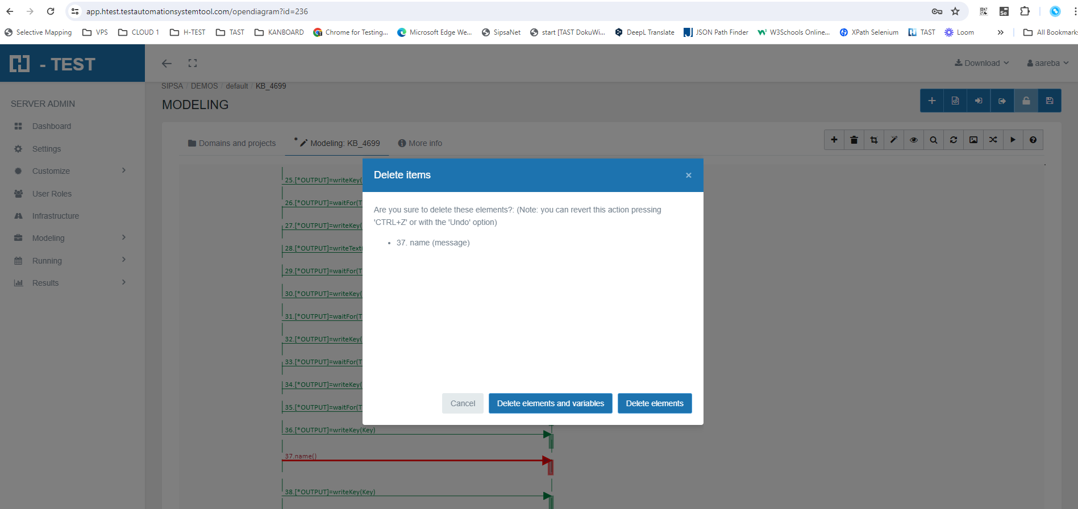The height and width of the screenshot is (509, 1078).
Task: Click the trash delete toolbar icon
Action: tap(854, 140)
